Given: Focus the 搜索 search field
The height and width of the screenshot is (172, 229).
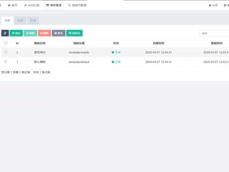Looking at the screenshot, I should pyautogui.click(x=214, y=33).
